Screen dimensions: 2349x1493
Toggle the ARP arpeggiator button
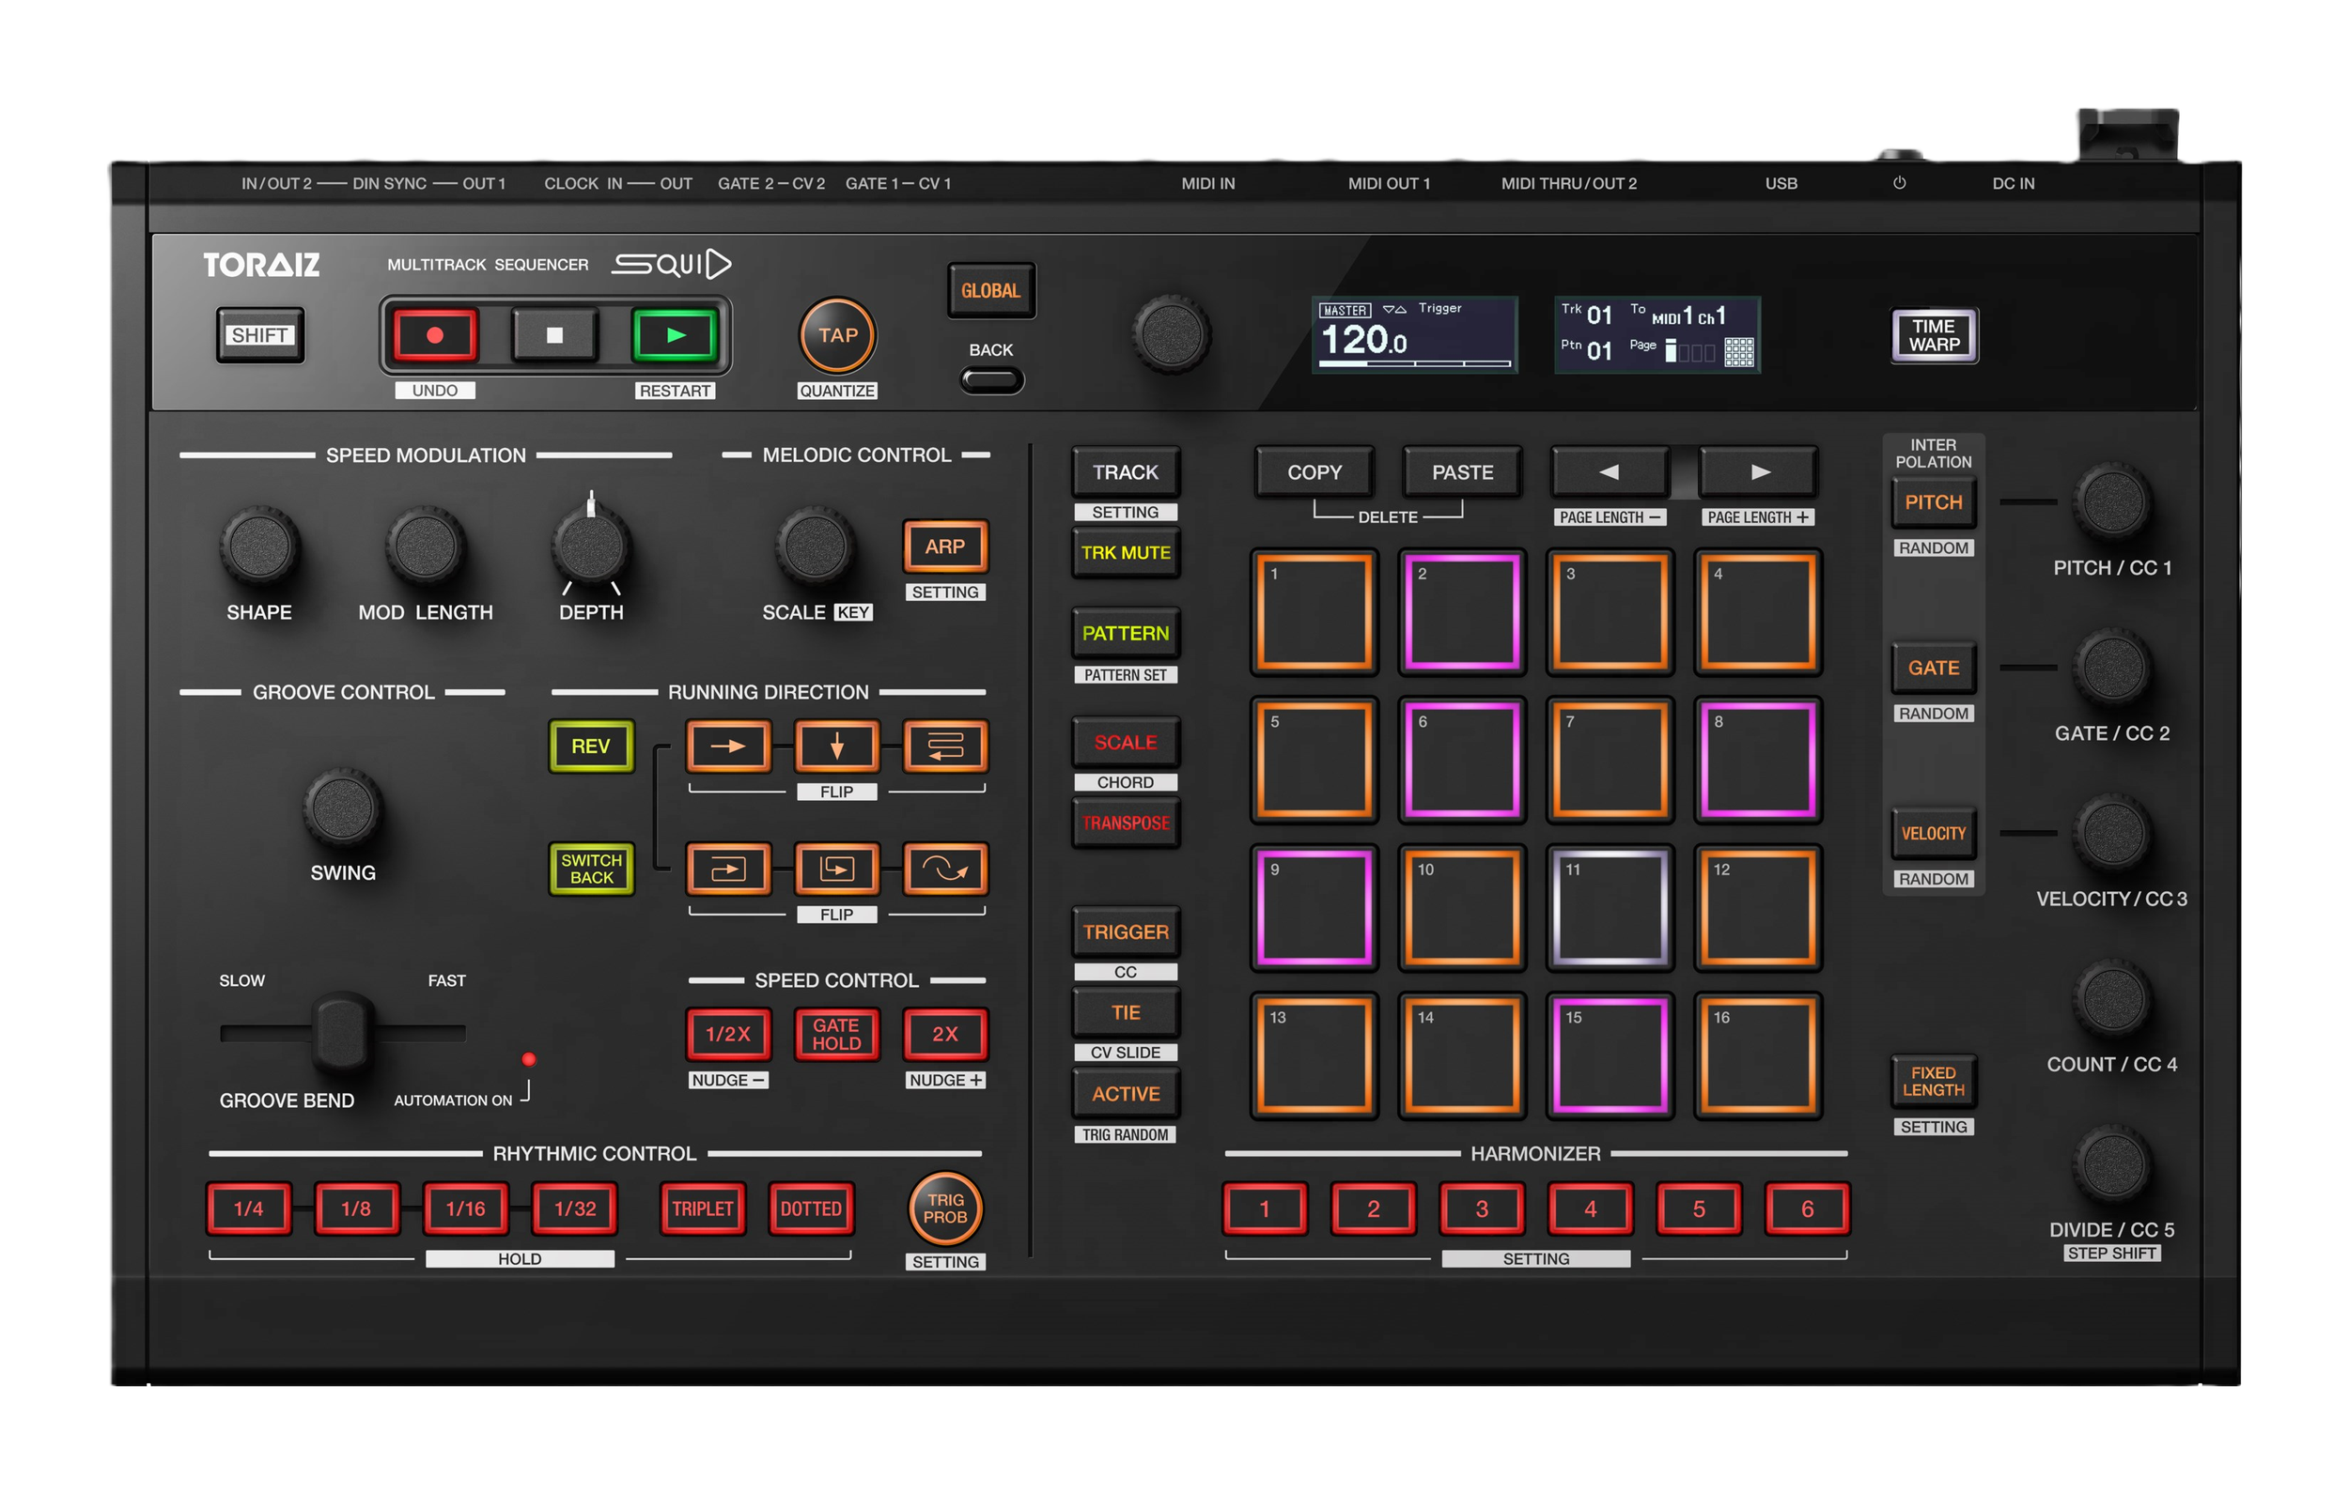944,546
